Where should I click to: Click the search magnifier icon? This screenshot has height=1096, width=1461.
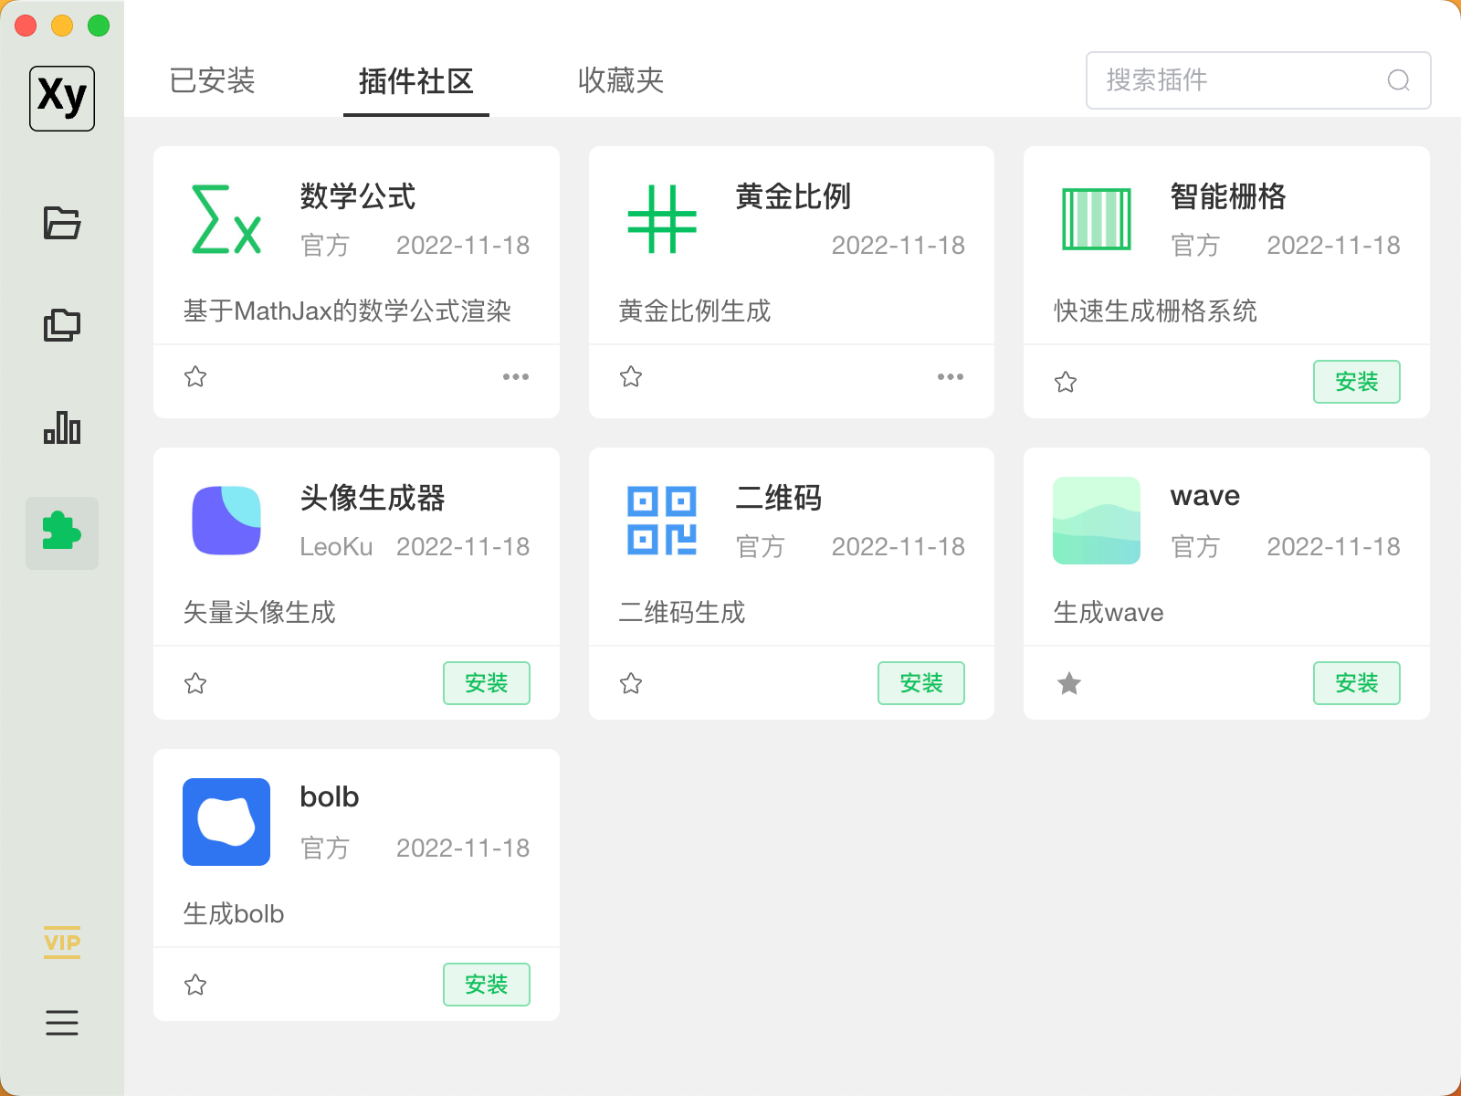point(1397,81)
